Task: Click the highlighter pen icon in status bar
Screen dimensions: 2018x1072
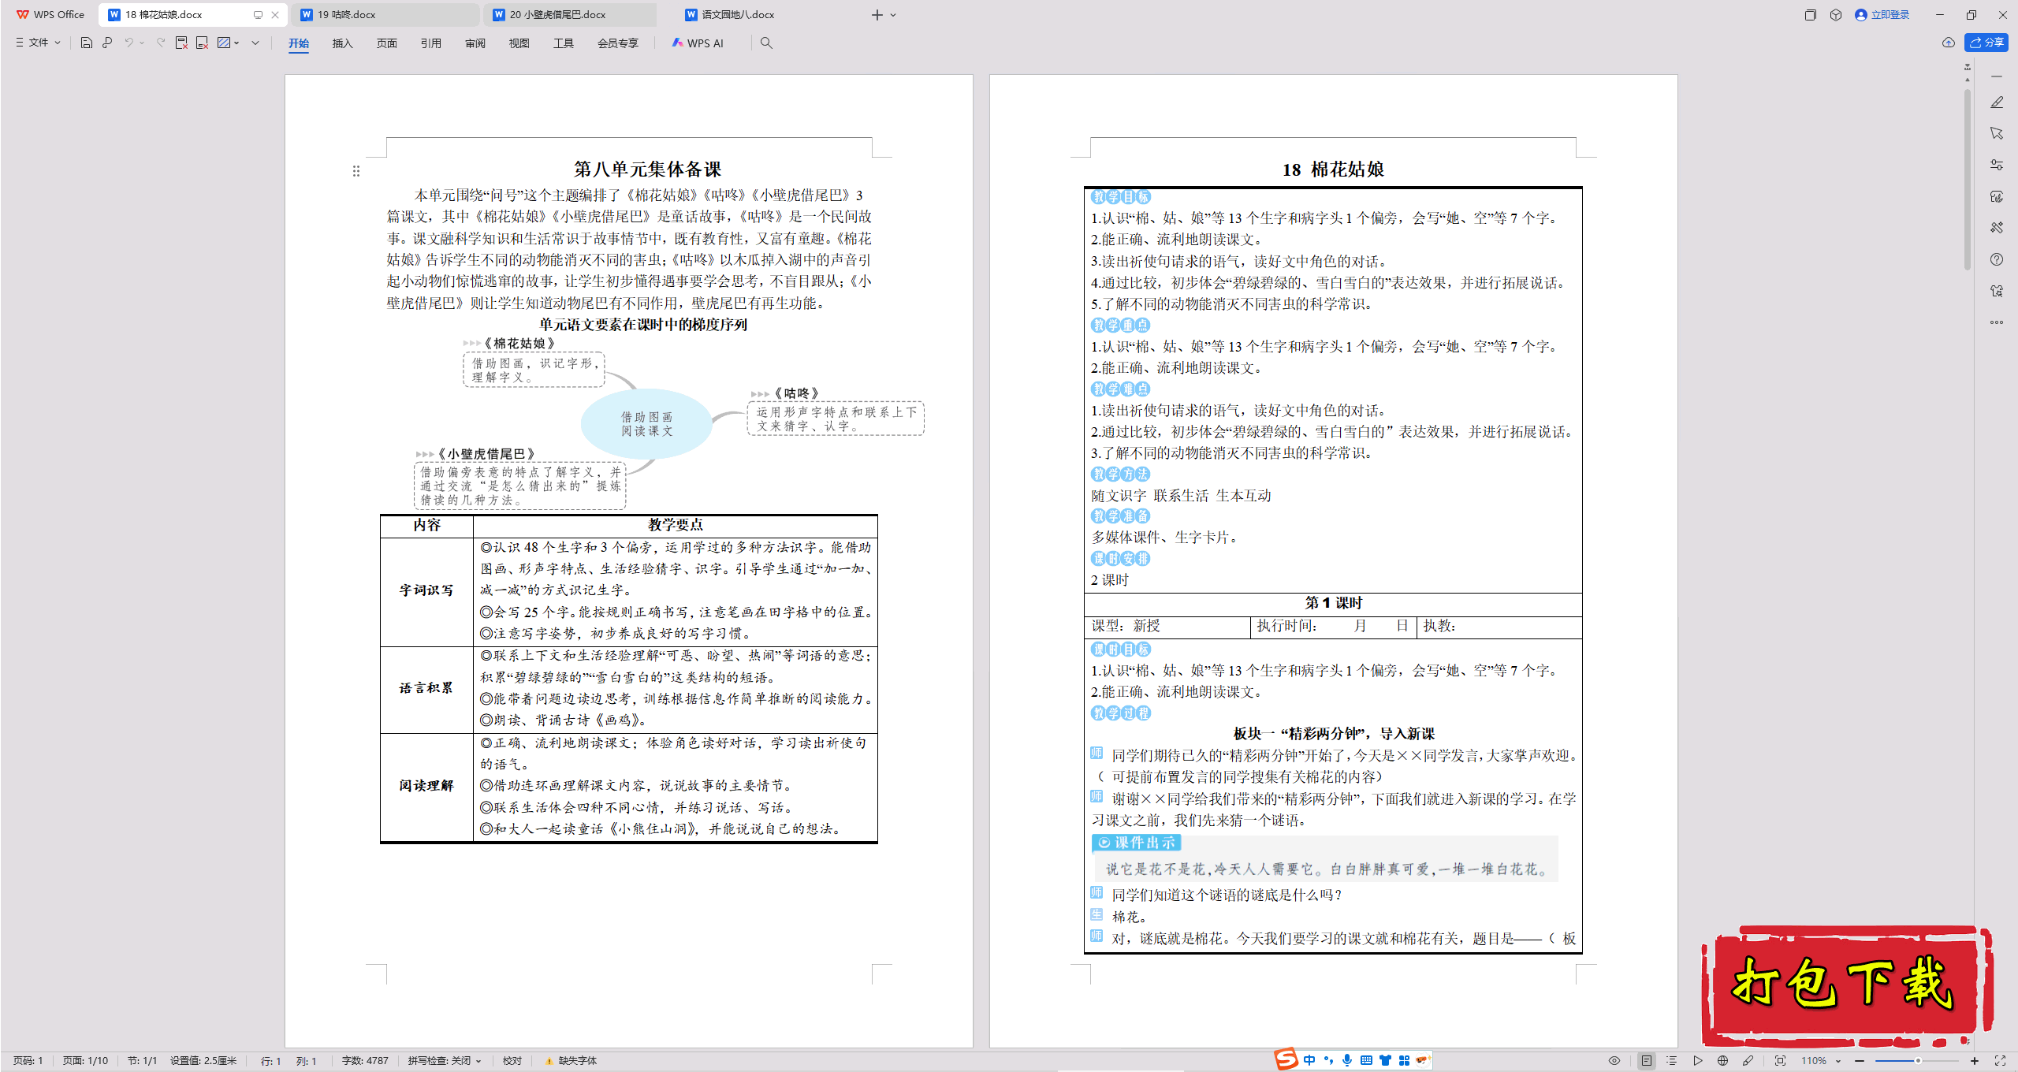Action: coord(1748,1061)
